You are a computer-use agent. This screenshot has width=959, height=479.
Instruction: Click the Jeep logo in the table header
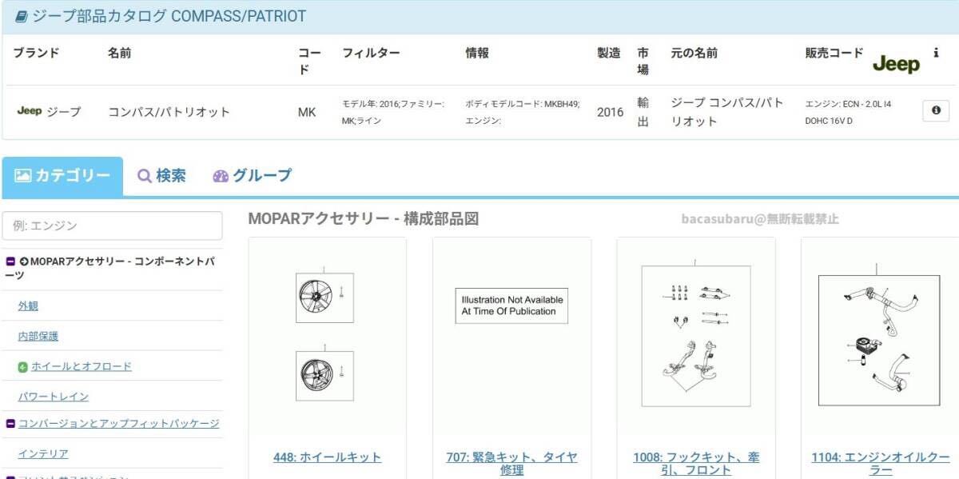click(895, 62)
